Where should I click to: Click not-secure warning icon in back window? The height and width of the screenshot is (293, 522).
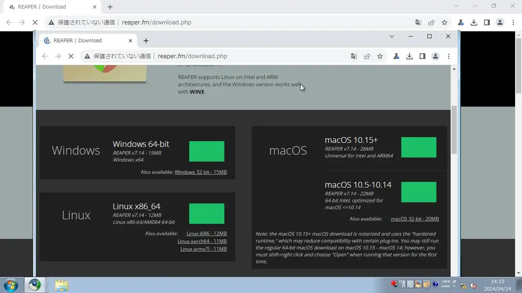pos(51,22)
